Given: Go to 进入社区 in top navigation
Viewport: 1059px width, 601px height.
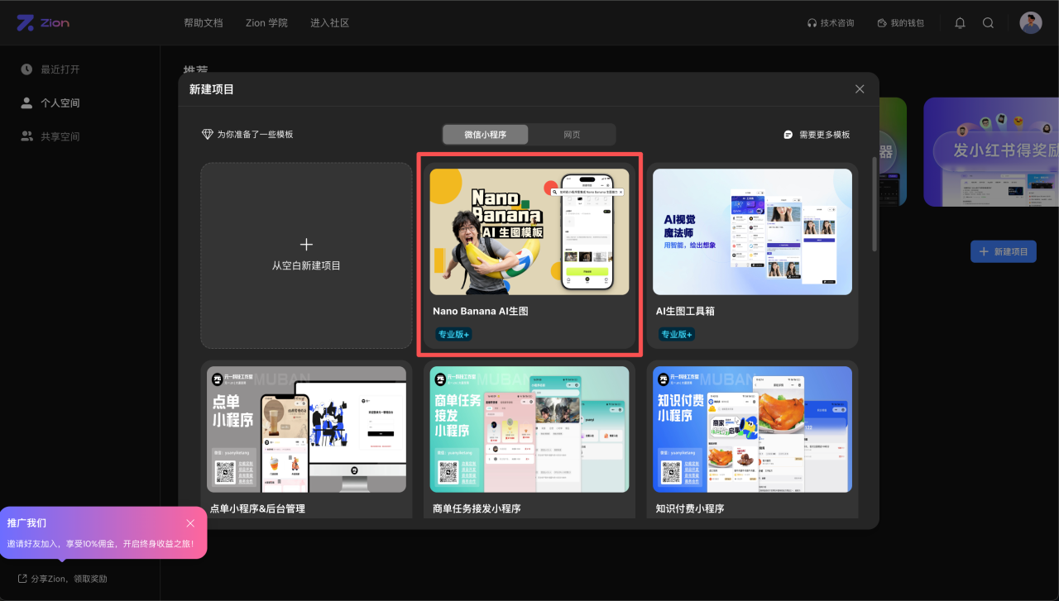Looking at the screenshot, I should point(330,23).
